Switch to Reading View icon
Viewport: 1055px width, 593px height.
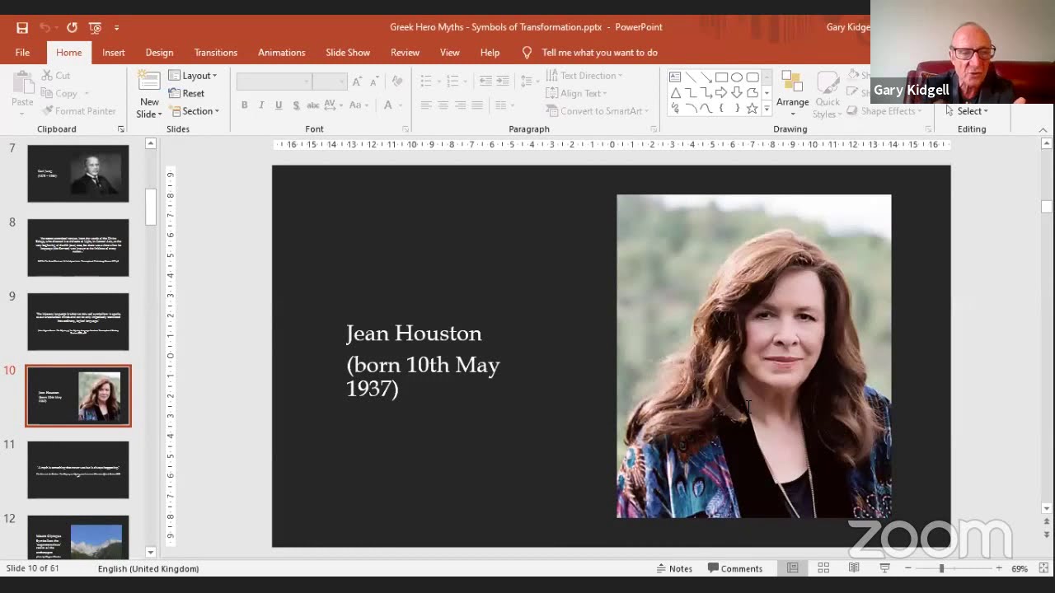[x=854, y=568]
